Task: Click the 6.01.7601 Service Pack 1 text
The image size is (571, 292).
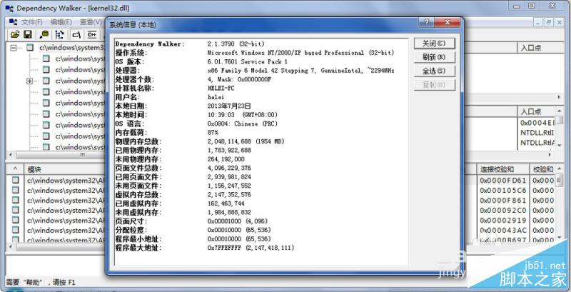Action: [247, 61]
